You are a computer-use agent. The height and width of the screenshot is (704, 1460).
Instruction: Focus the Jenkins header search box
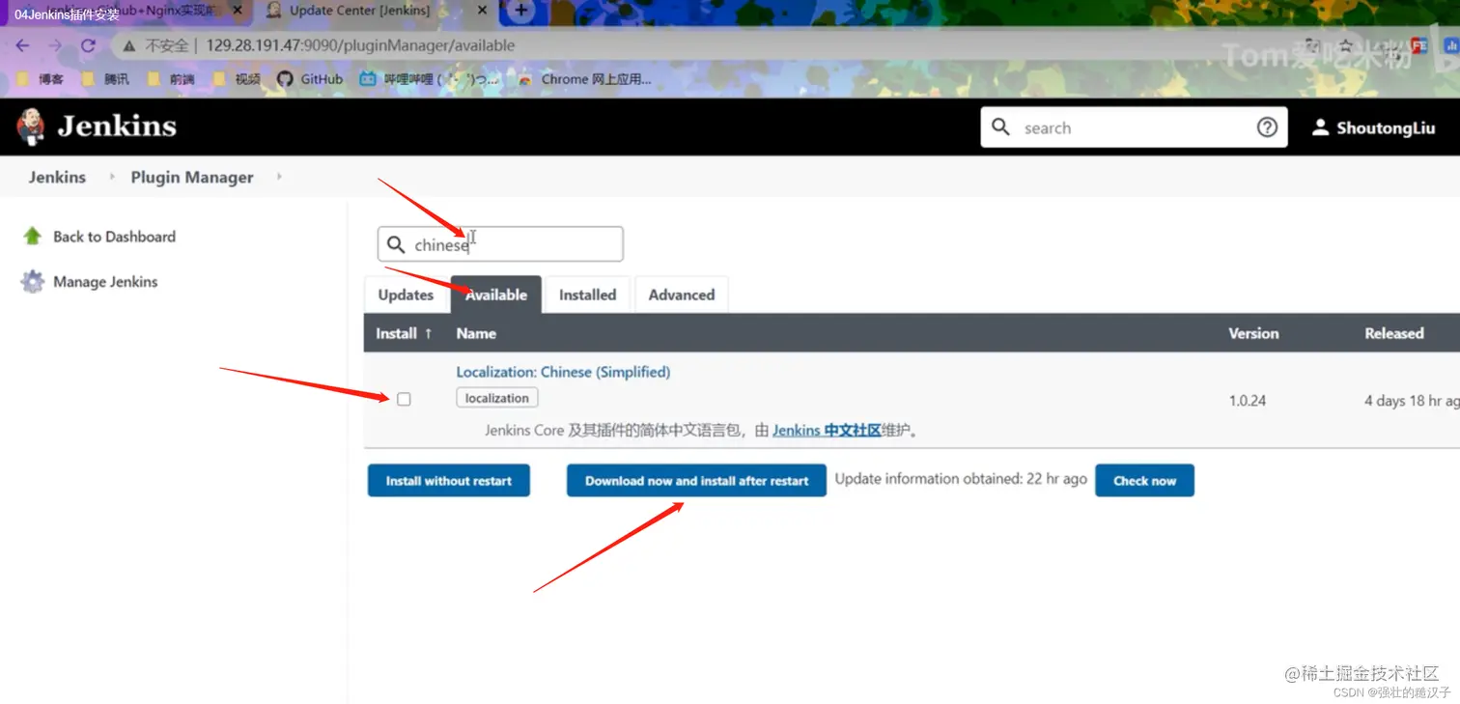pos(1134,127)
